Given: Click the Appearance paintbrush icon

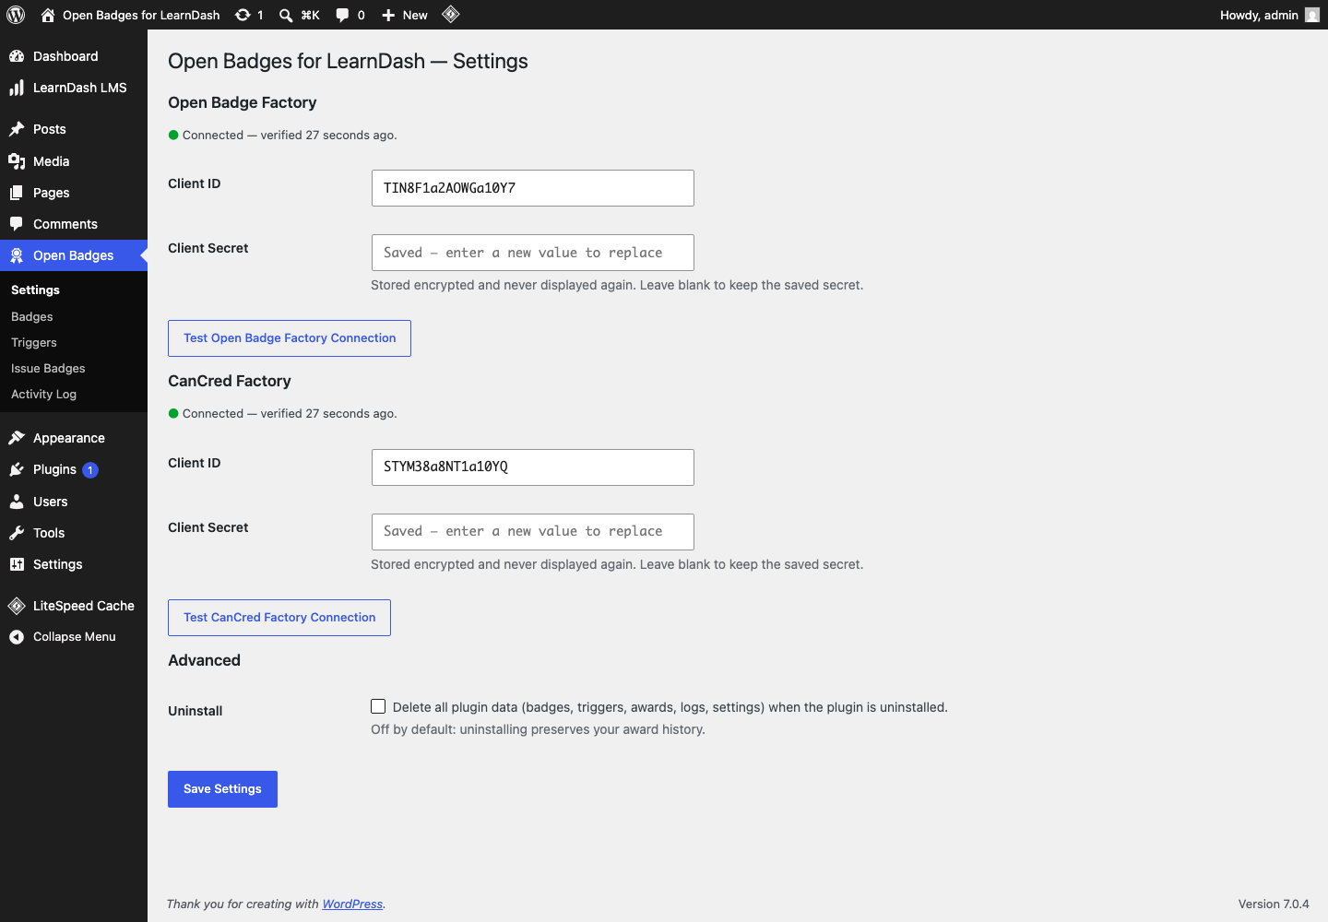Looking at the screenshot, I should pos(17,438).
